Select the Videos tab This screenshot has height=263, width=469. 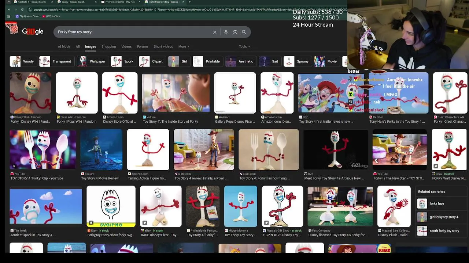(126, 47)
